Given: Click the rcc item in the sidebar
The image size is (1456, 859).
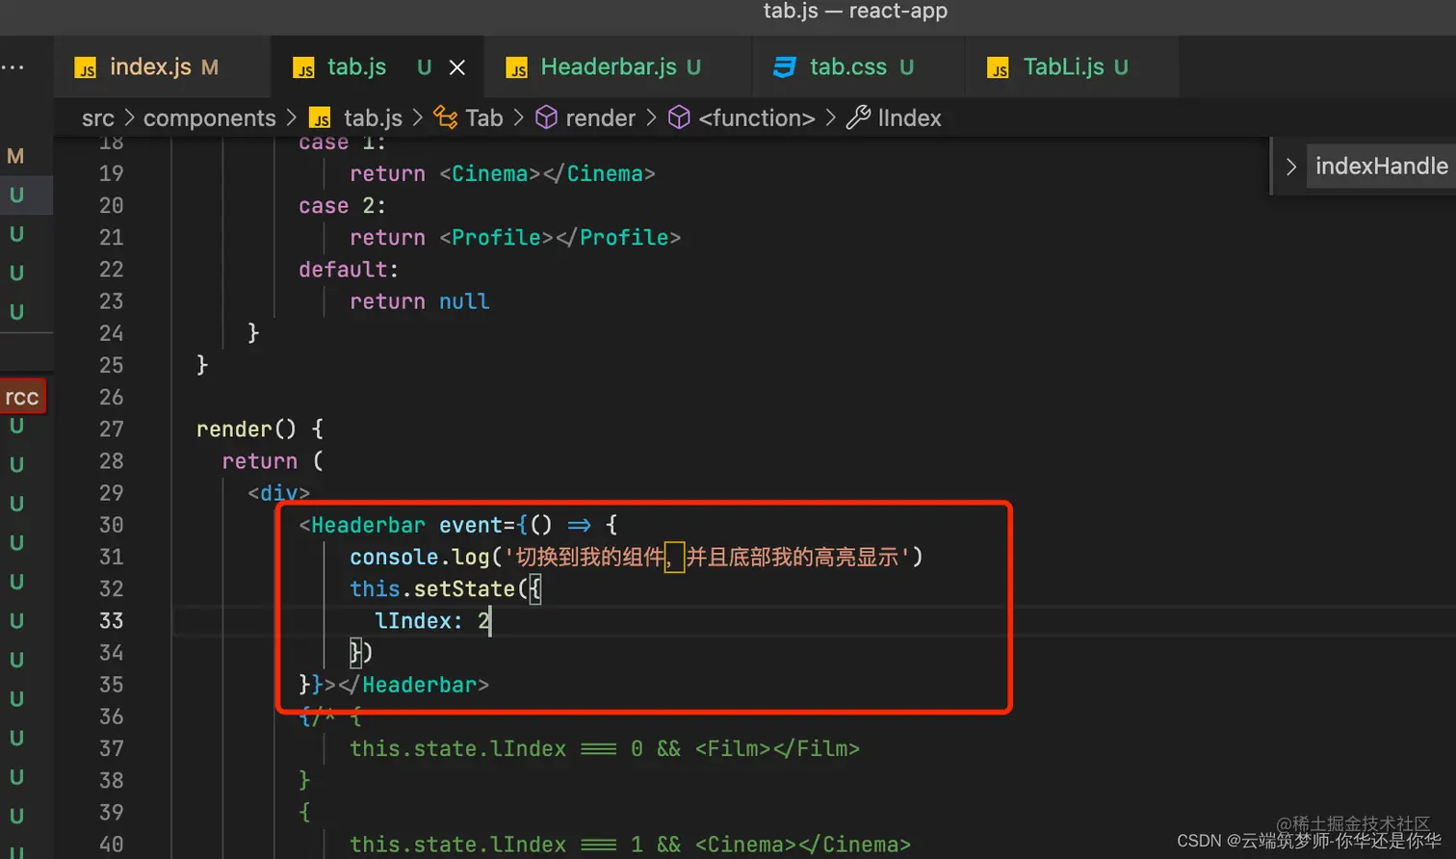Looking at the screenshot, I should (x=22, y=397).
